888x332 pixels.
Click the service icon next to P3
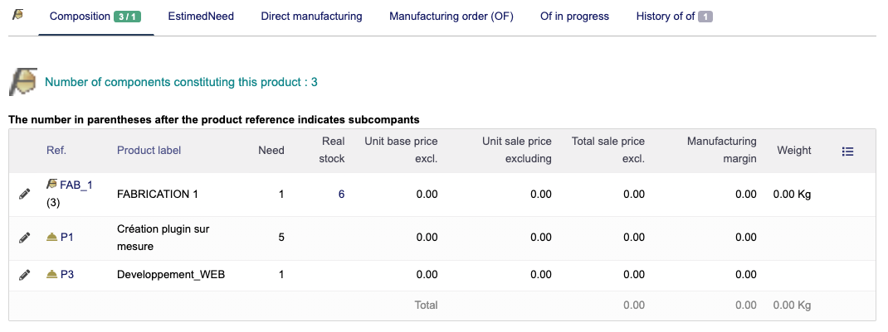pos(51,275)
